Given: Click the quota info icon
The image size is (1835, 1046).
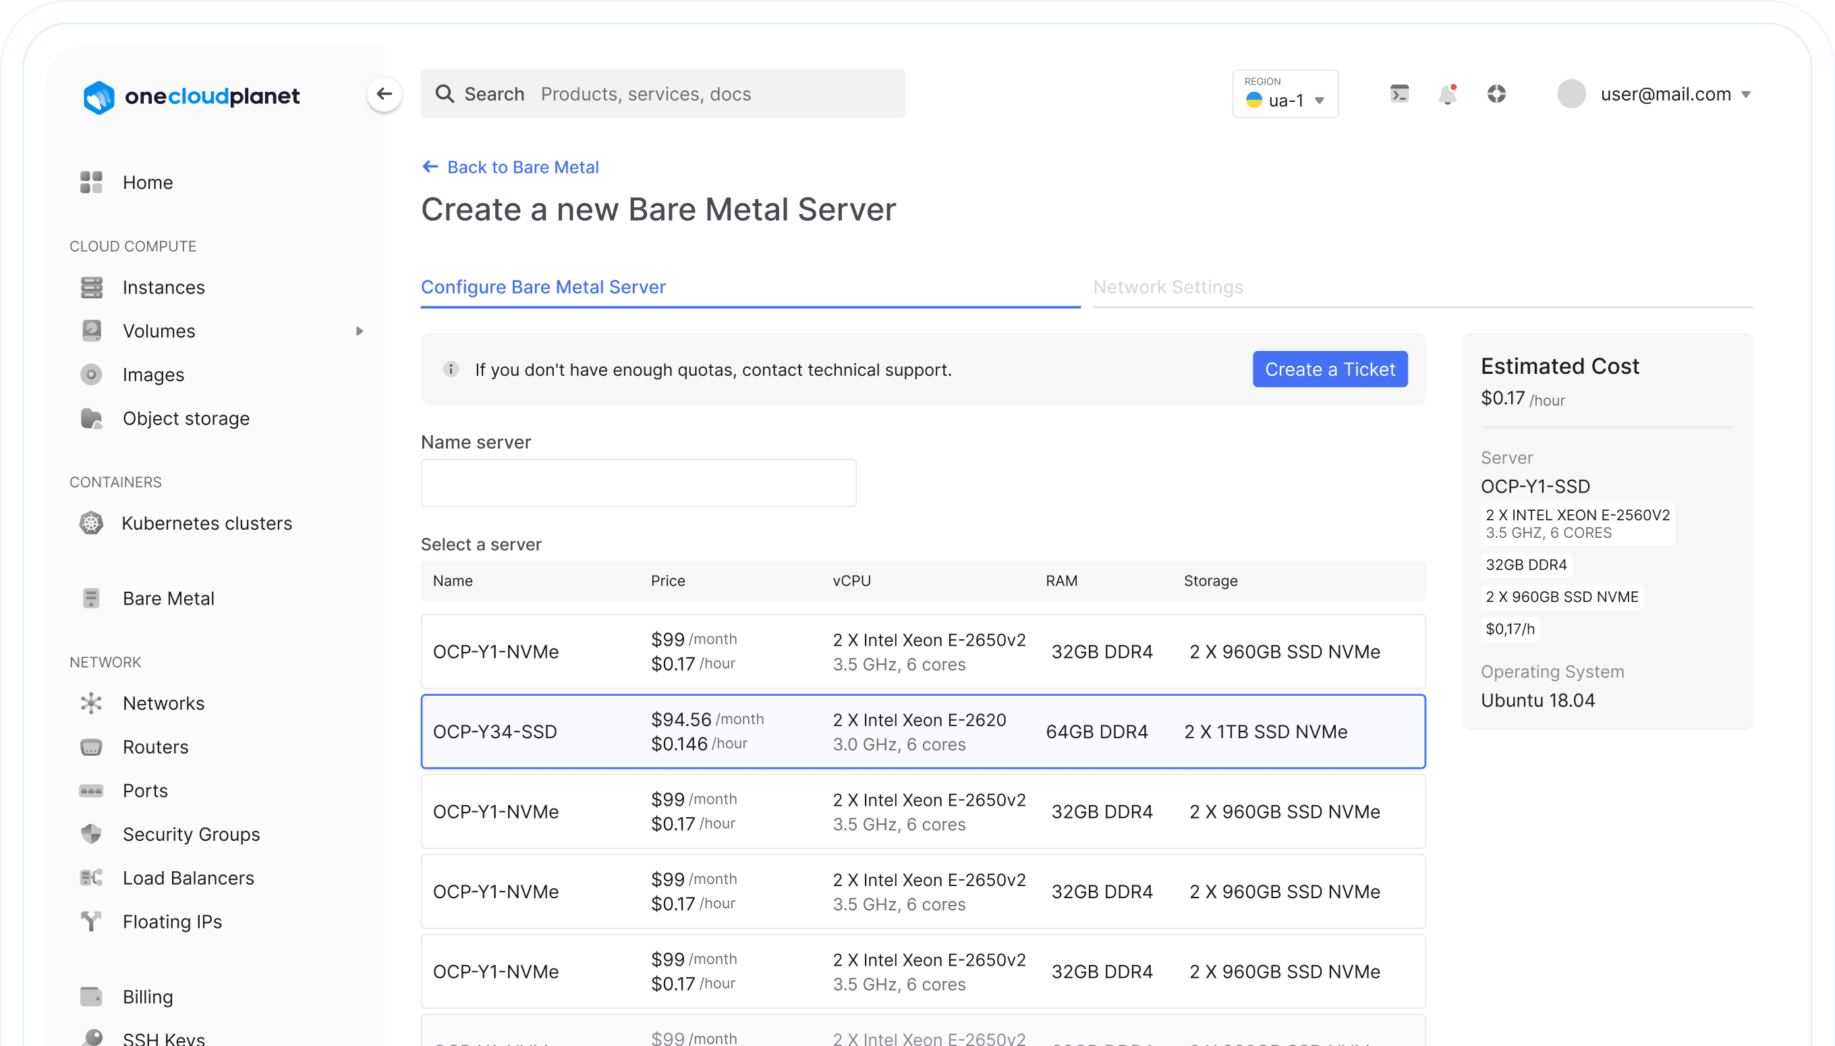Looking at the screenshot, I should point(451,369).
